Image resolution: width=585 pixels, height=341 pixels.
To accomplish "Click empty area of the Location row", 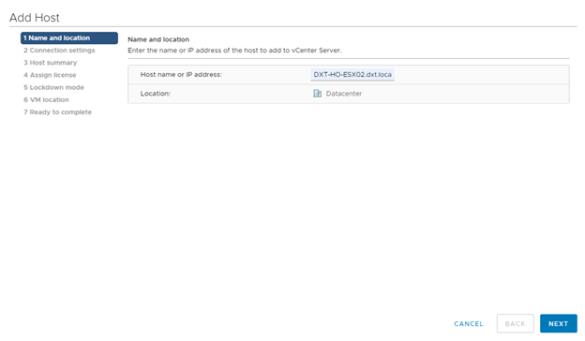I will click(x=462, y=94).
